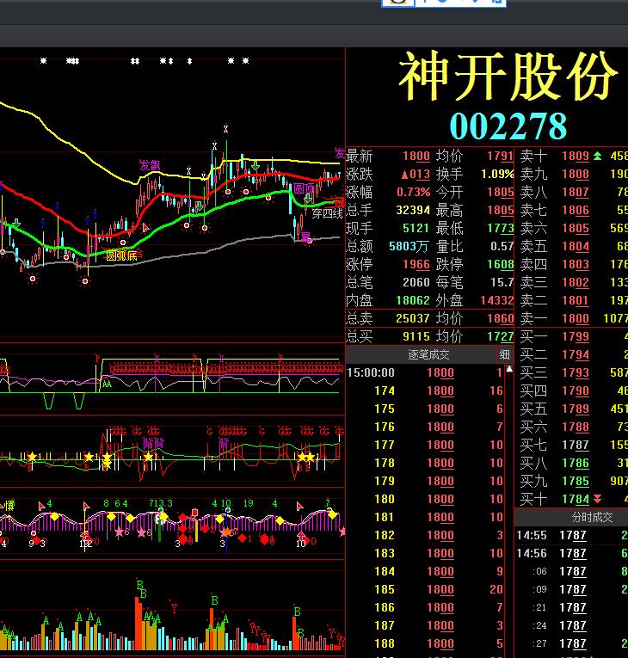Select the 买三 price 1793
628x658 pixels.
(576, 373)
